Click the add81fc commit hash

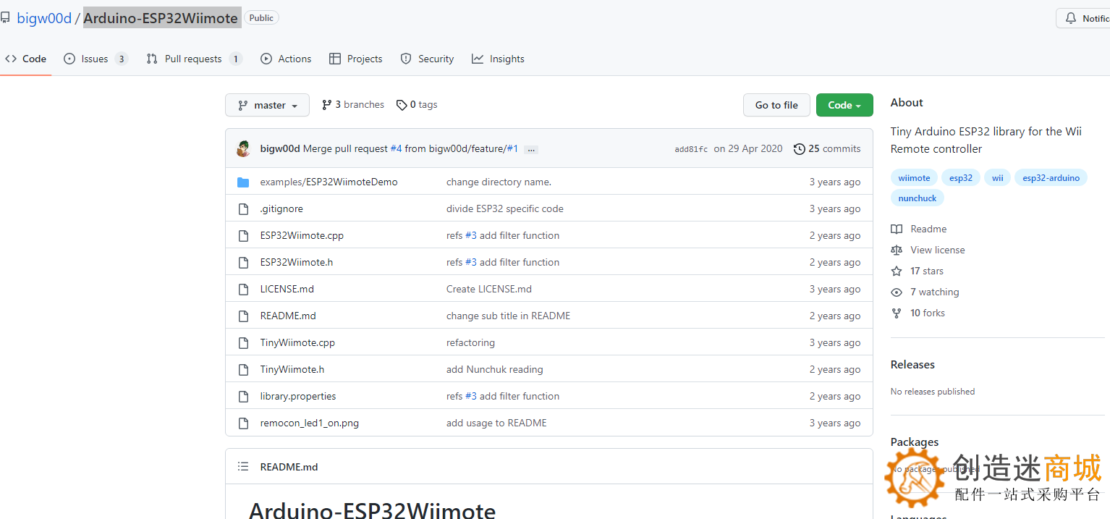point(691,149)
